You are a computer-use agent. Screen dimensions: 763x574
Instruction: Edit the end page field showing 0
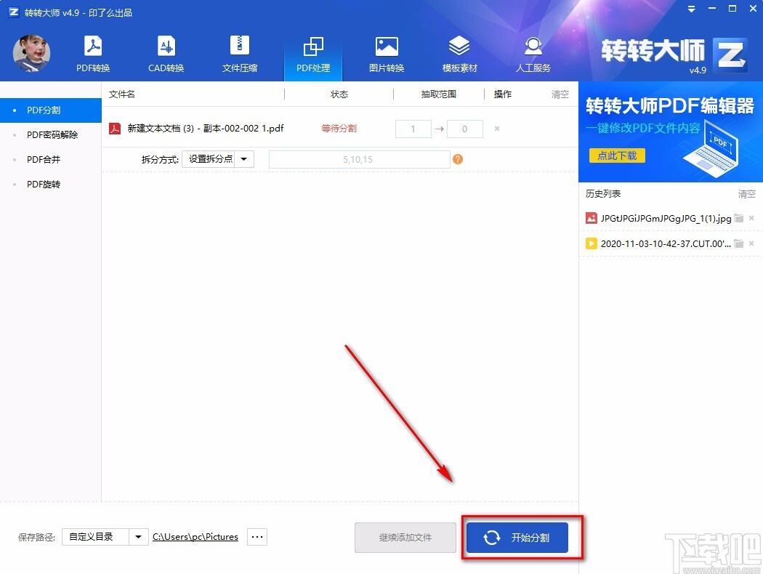[x=465, y=129]
